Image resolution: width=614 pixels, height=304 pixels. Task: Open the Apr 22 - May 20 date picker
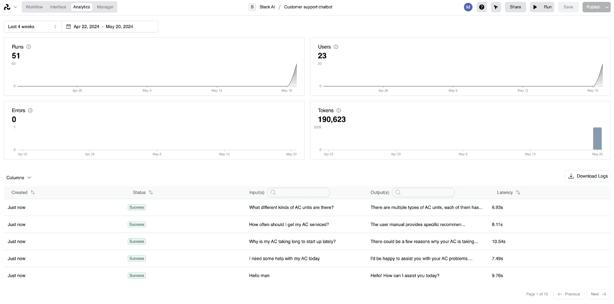coord(110,26)
